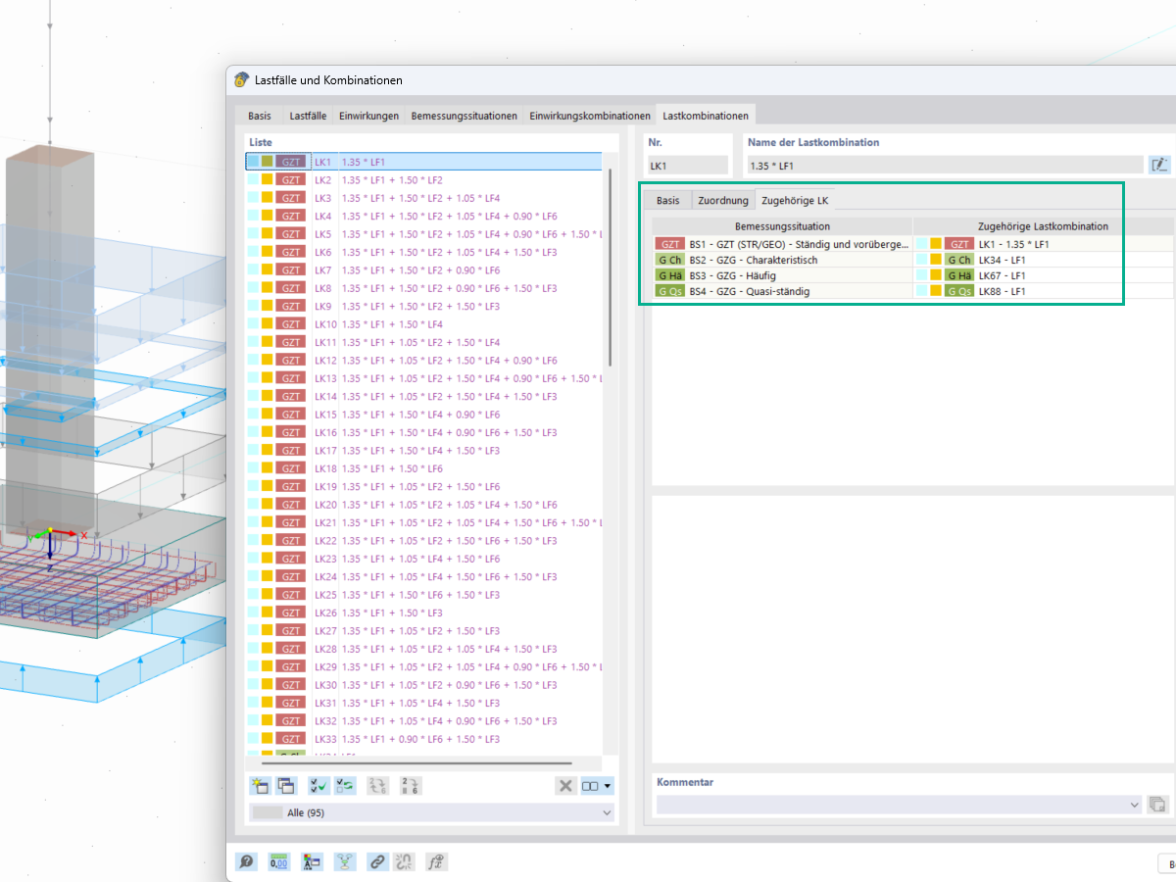Click the chain link icon in the bottom toolbar

376,861
